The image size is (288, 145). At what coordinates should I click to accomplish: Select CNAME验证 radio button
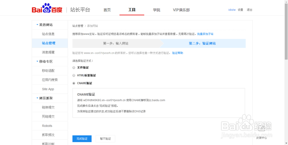click(x=74, y=83)
